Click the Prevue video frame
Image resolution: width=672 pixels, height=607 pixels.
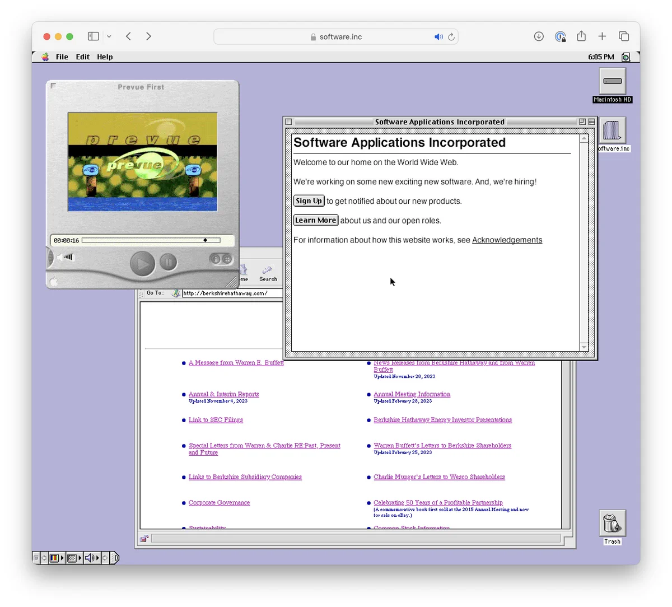click(x=142, y=162)
